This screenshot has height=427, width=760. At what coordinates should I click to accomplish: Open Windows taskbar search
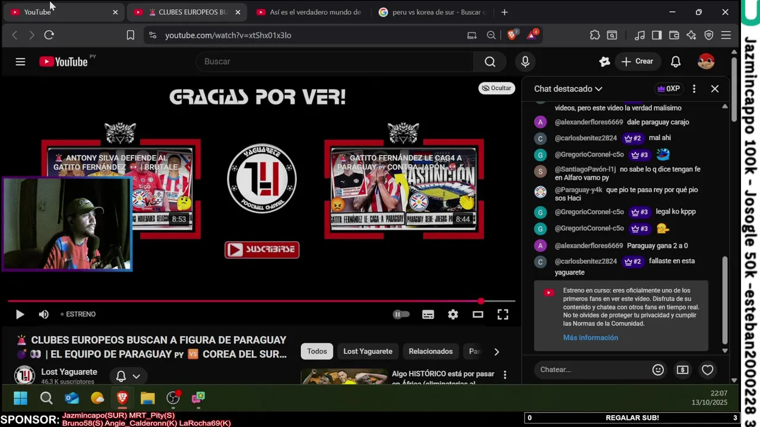pos(46,398)
